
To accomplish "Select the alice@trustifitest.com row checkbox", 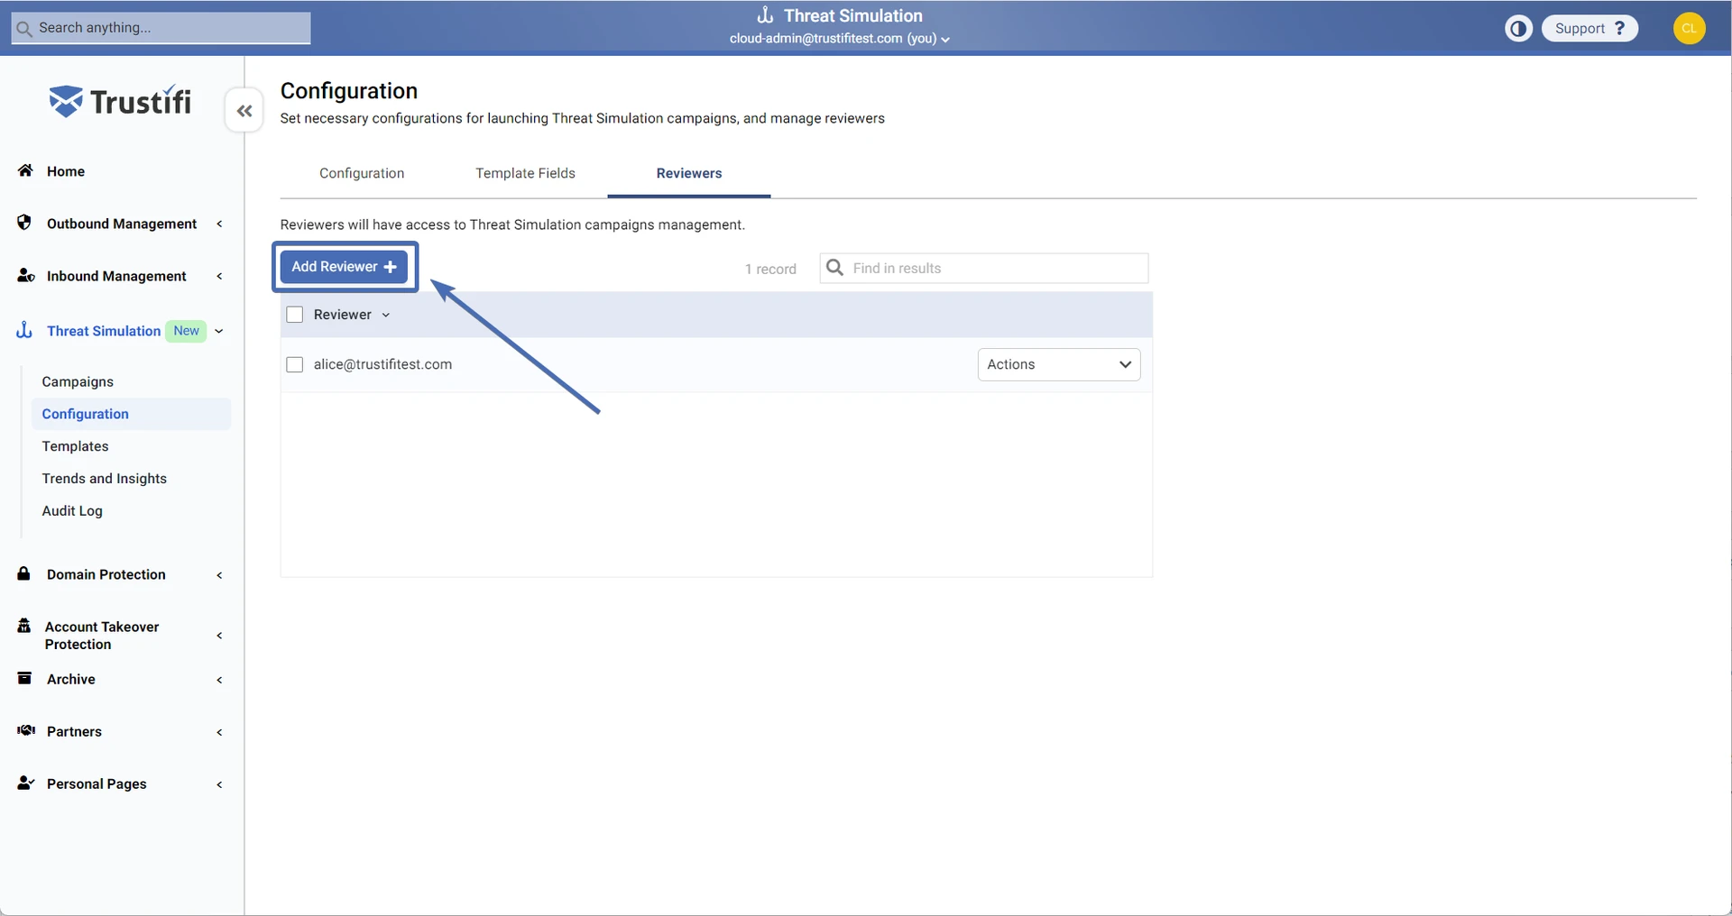I will coord(295,364).
